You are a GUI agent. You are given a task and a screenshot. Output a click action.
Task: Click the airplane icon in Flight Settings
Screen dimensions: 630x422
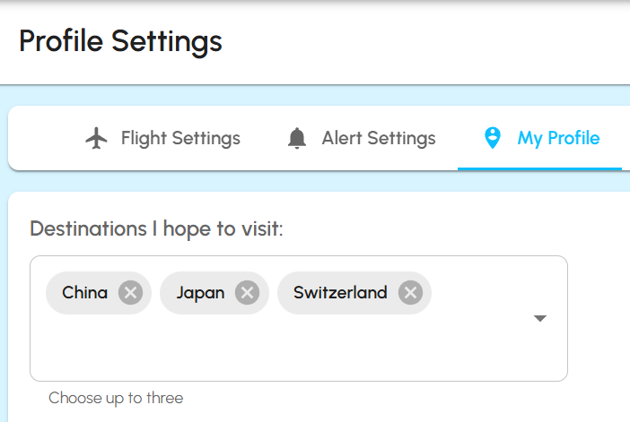coord(96,138)
